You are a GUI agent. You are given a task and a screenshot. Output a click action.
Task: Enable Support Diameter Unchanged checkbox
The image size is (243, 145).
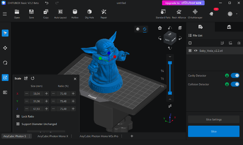[x=18, y=124]
